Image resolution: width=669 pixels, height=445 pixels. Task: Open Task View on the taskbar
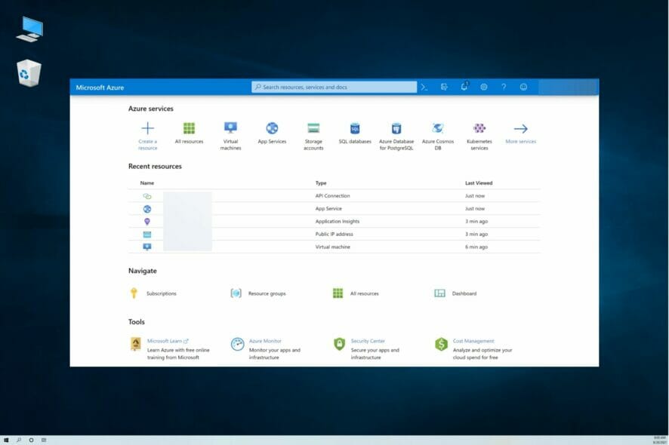point(44,440)
